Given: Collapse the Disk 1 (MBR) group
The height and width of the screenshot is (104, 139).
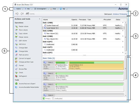Looking at the screenshot, I should (123, 23).
